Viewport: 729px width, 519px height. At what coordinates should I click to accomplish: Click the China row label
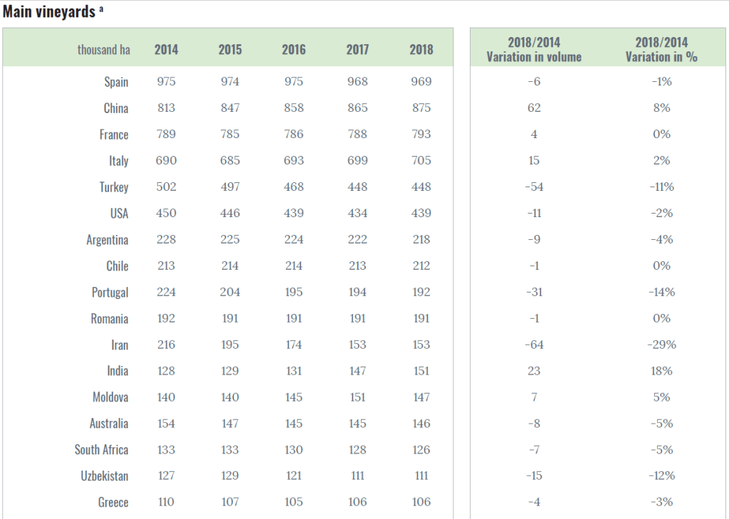115,108
